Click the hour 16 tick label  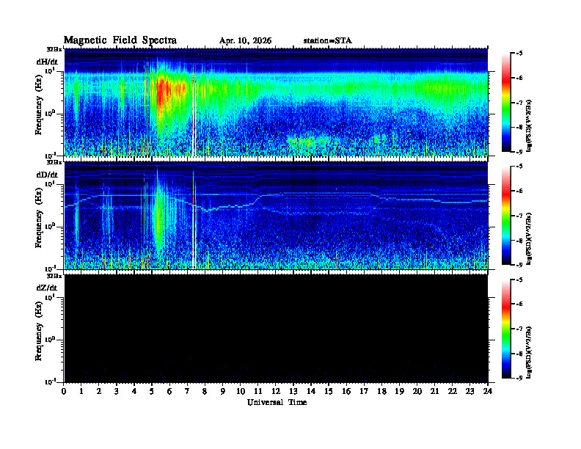(x=346, y=391)
